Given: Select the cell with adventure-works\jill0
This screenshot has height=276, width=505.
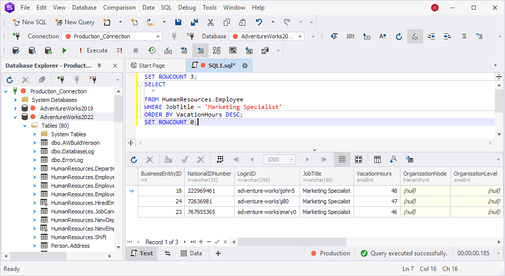Looking at the screenshot, I should (x=267, y=201).
